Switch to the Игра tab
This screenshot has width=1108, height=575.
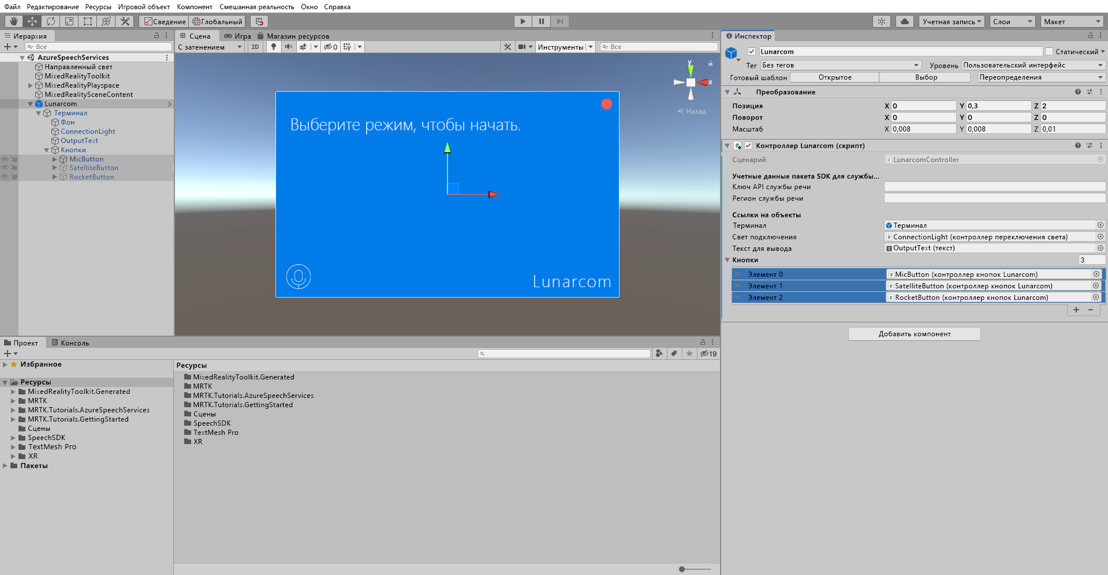click(237, 36)
